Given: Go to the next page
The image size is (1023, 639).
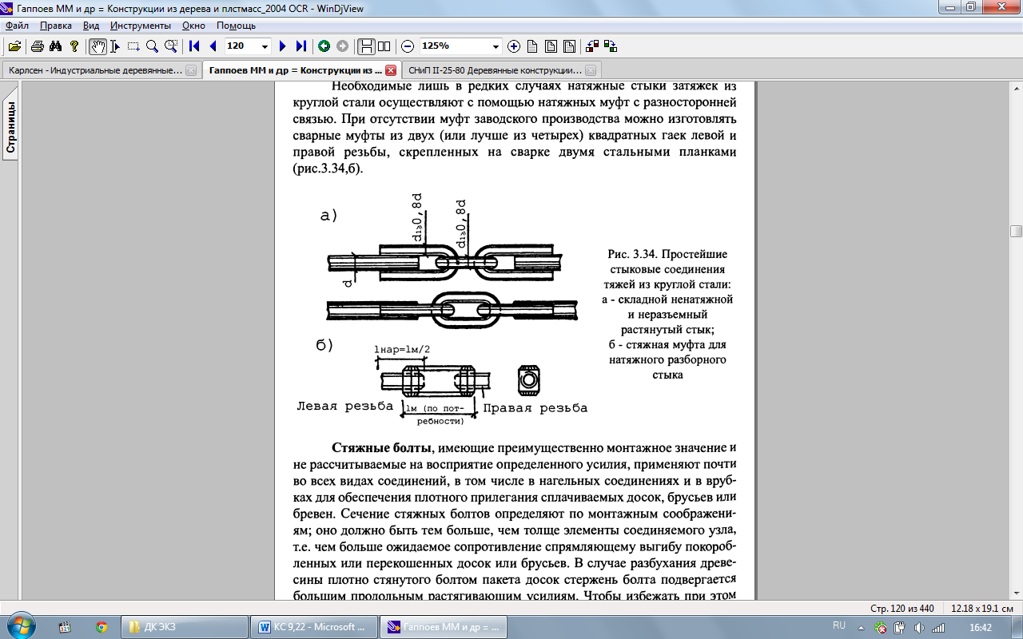Looking at the screenshot, I should 282,46.
